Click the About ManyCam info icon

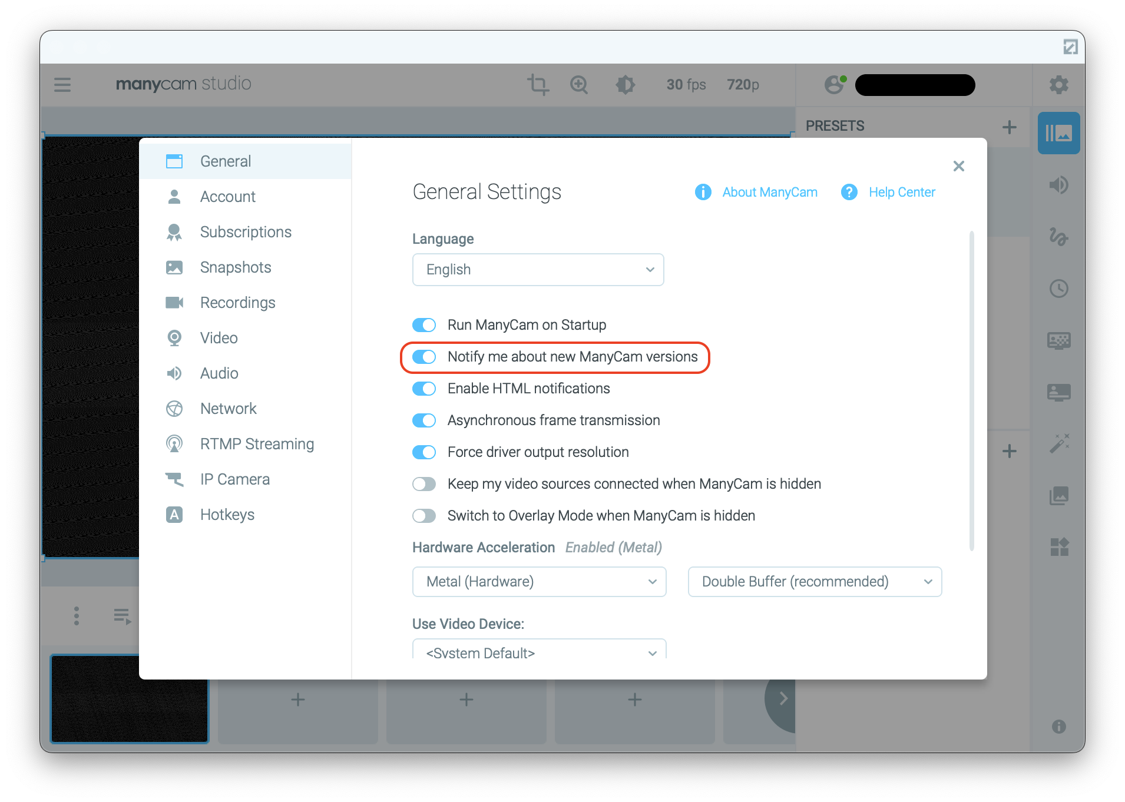703,192
